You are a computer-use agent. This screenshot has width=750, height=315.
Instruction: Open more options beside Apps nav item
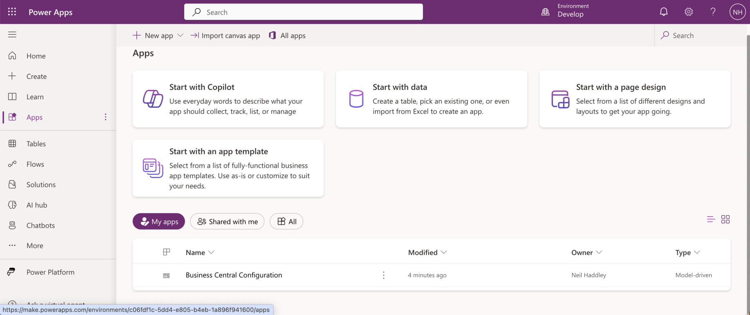click(x=105, y=117)
